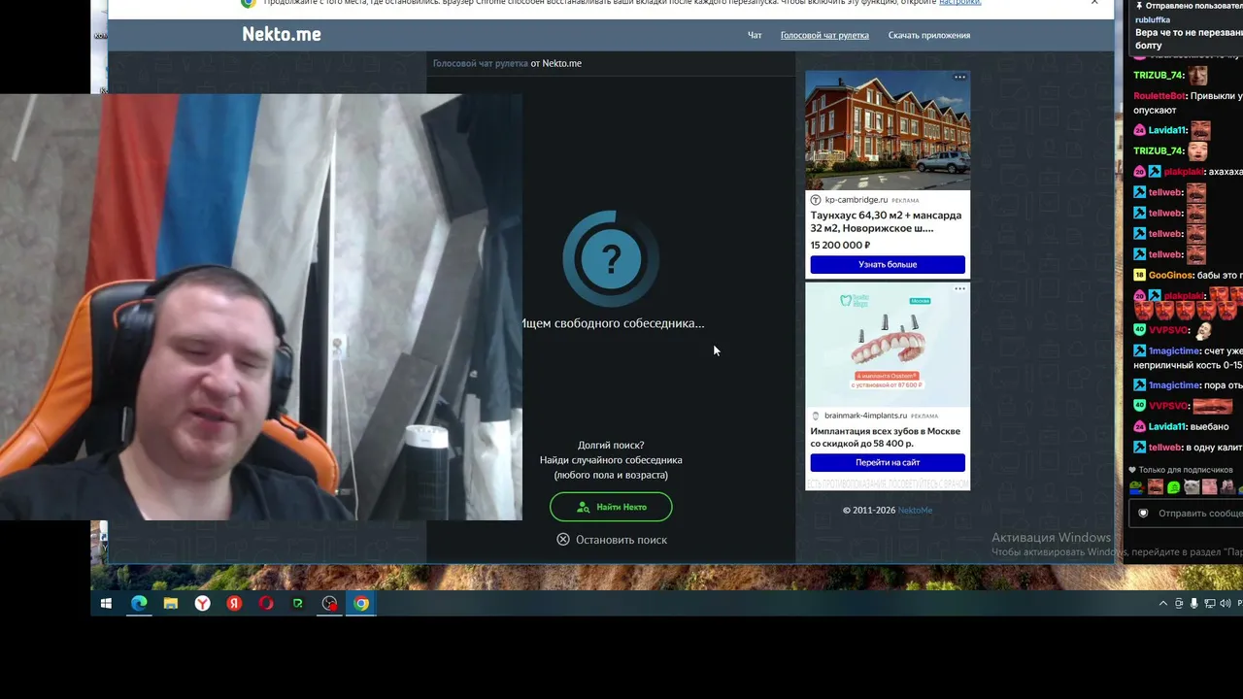Click the Таунхаус 64,30 м2 ad title
The image size is (1243, 699).
[886, 221]
